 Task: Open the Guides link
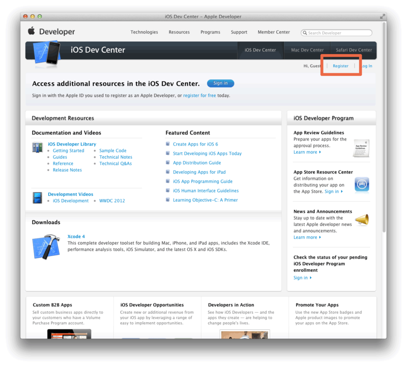pyautogui.click(x=60, y=157)
